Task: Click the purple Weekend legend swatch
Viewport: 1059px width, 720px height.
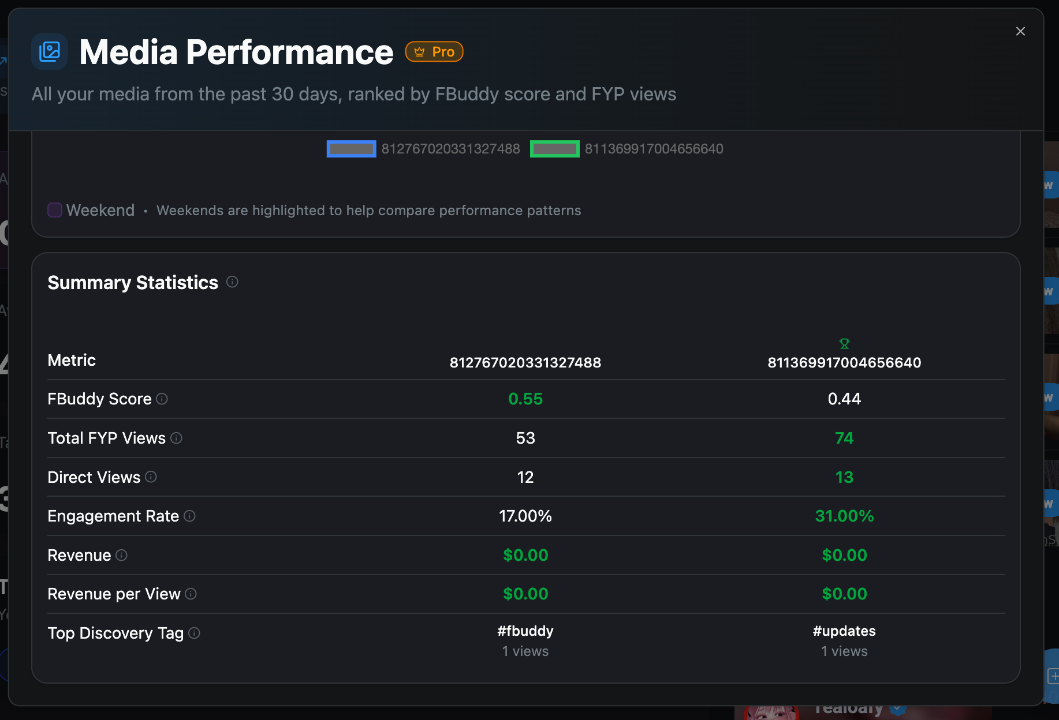Action: pos(55,210)
